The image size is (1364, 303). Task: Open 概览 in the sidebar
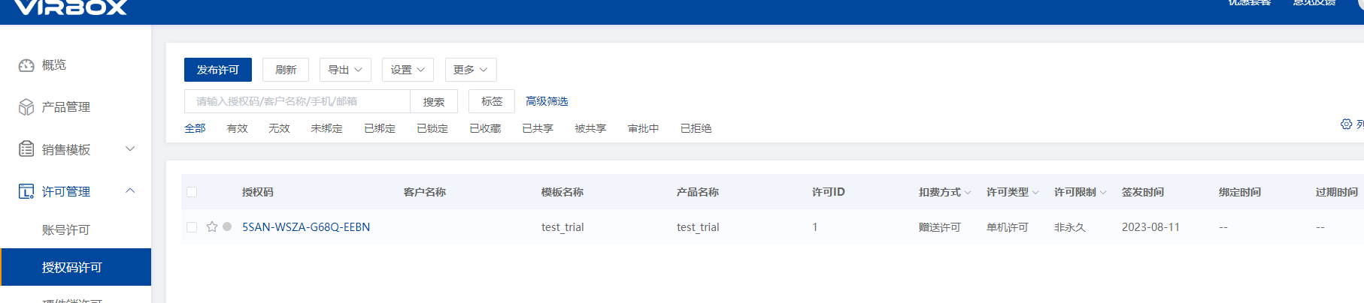(54, 65)
